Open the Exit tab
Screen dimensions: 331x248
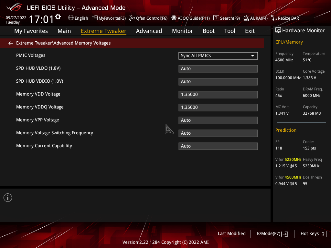pyautogui.click(x=250, y=31)
